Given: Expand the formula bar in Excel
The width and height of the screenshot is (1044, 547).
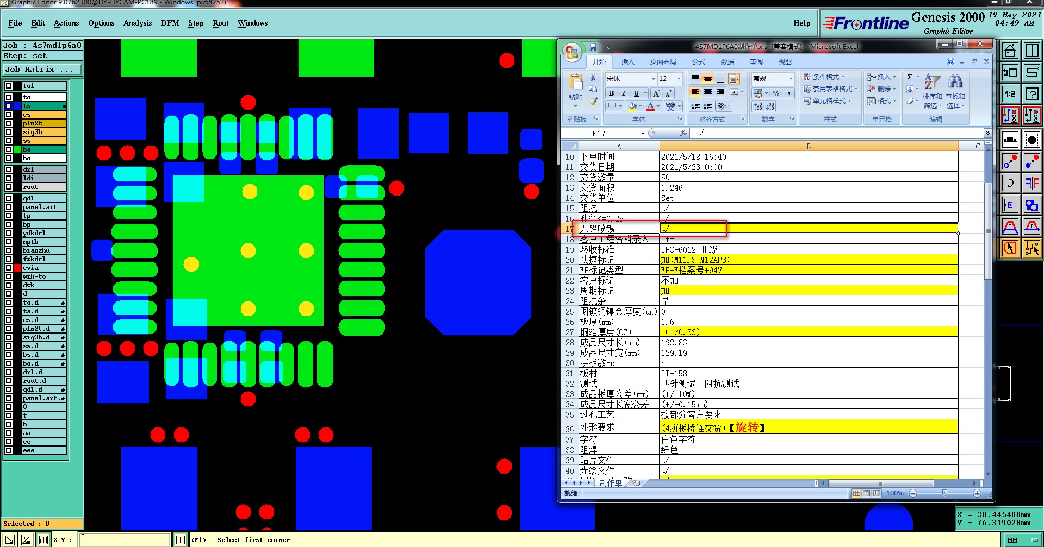Looking at the screenshot, I should (987, 133).
